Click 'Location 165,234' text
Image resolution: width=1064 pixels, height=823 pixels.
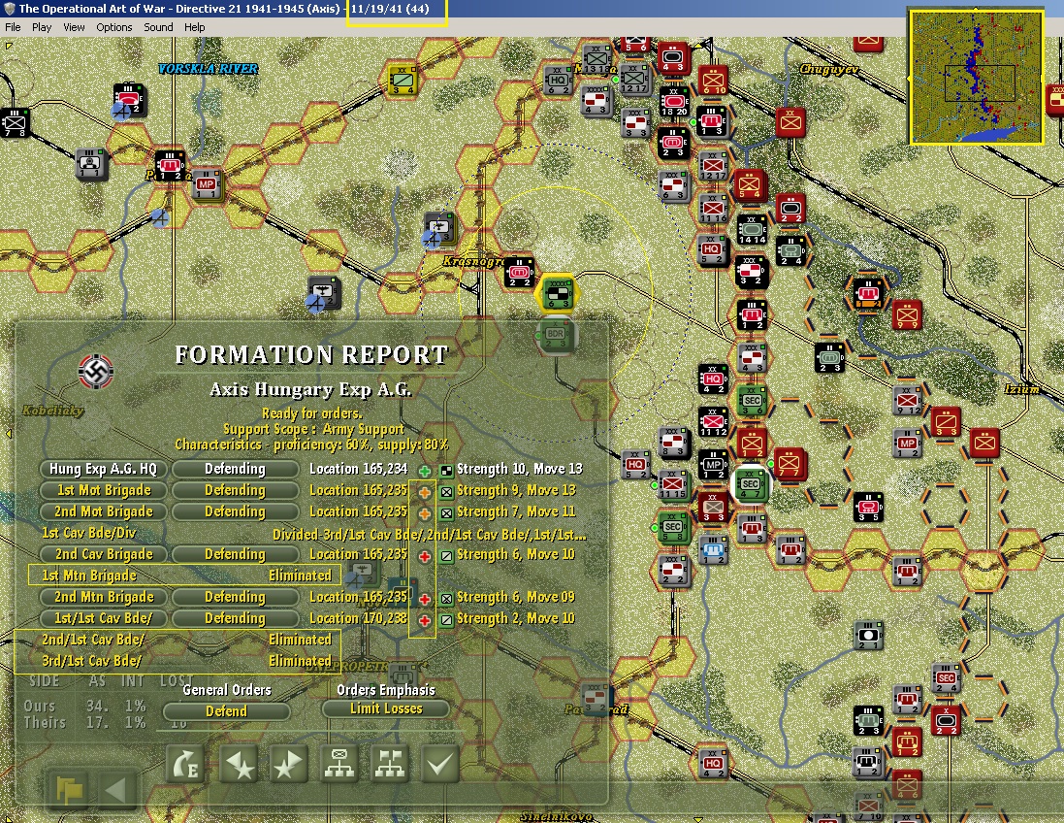tap(358, 469)
